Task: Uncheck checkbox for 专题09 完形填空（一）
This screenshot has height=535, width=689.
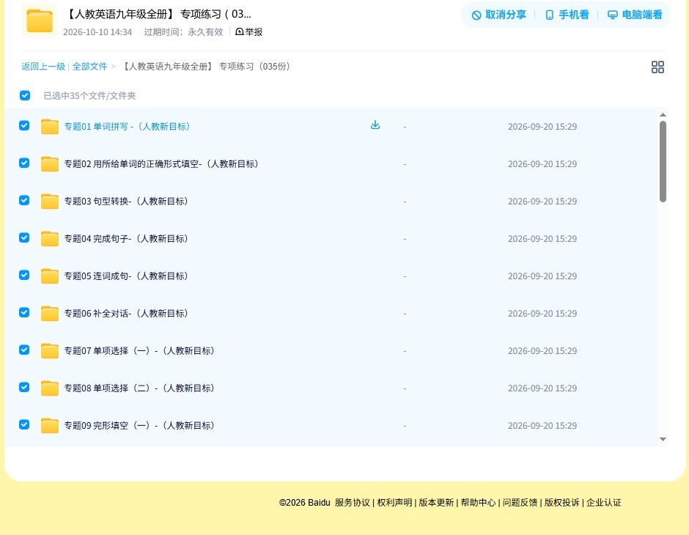Action: pos(25,424)
